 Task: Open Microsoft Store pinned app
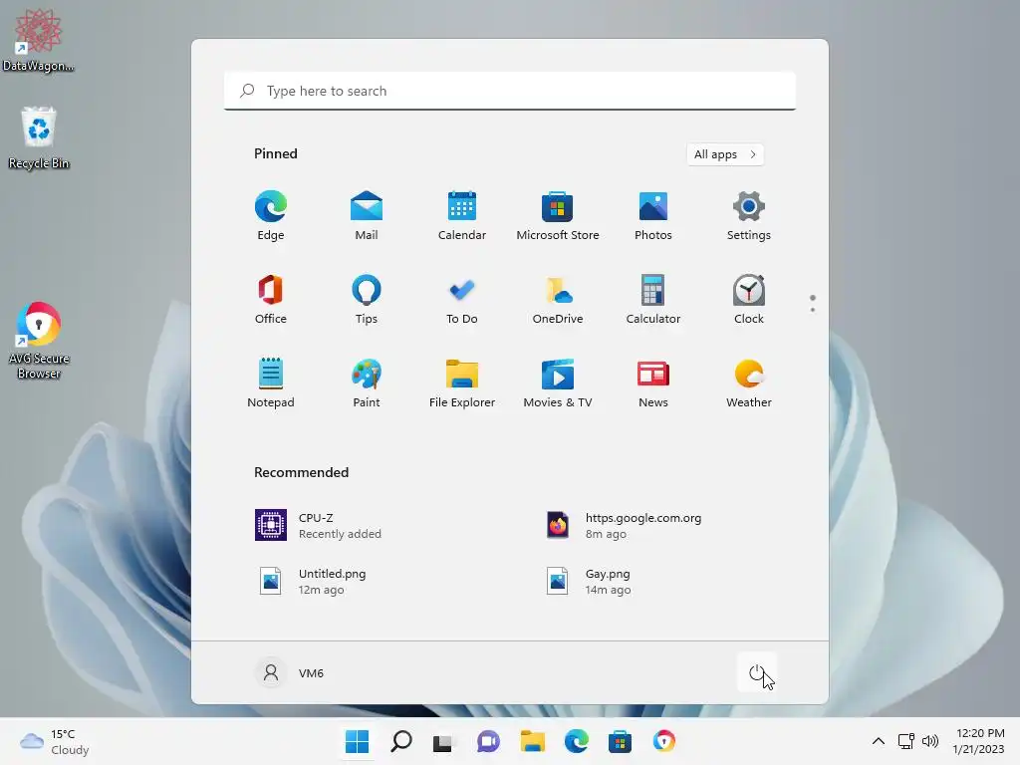click(558, 216)
